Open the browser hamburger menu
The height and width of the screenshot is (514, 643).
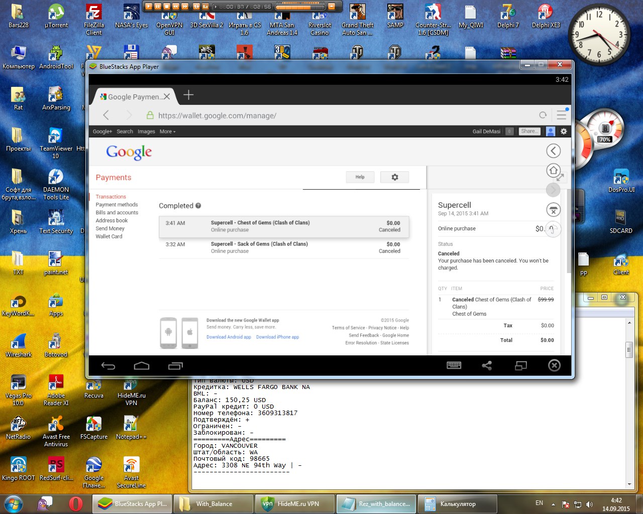(x=562, y=115)
